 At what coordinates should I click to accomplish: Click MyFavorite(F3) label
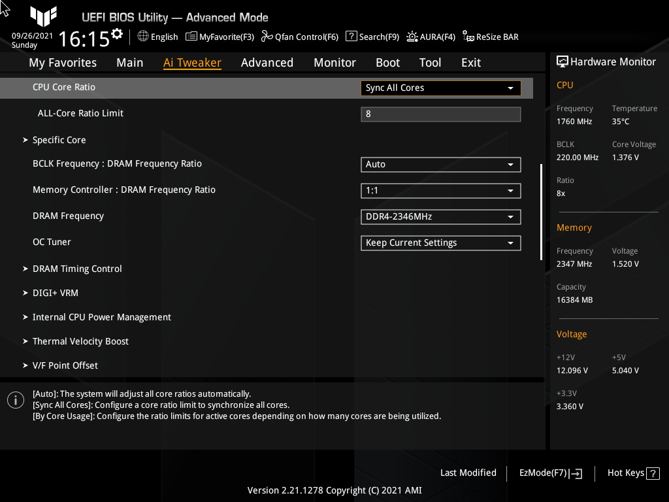[227, 37]
